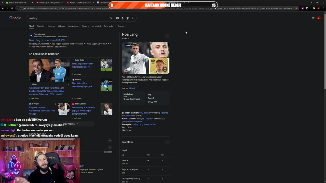Click the Transfermarkt site favicon

pos(31,35)
